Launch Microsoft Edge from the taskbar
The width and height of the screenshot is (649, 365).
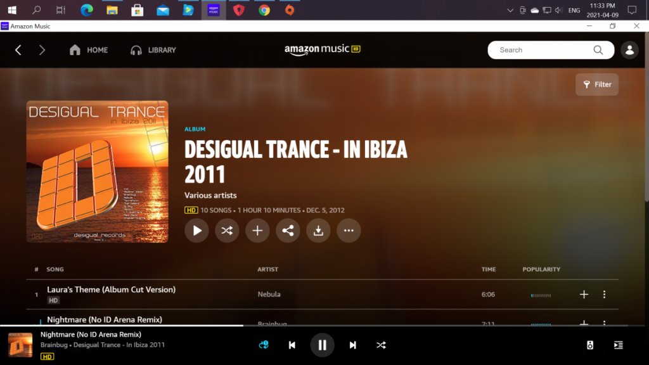pos(86,10)
